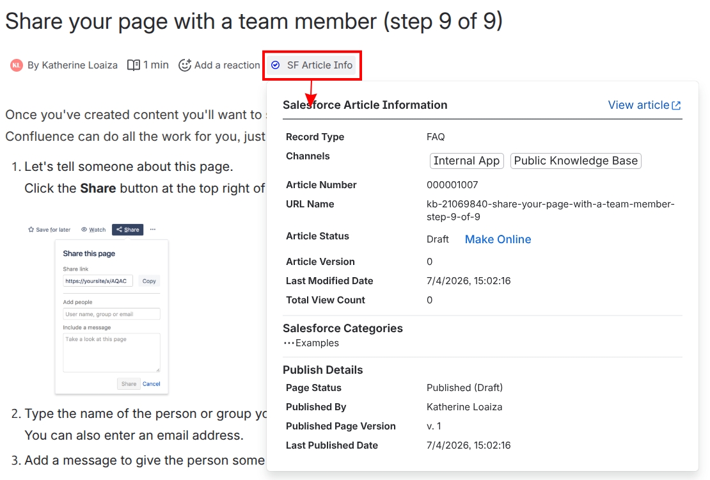The image size is (710, 480).
Task: Click the Channels label
Action: pos(308,156)
